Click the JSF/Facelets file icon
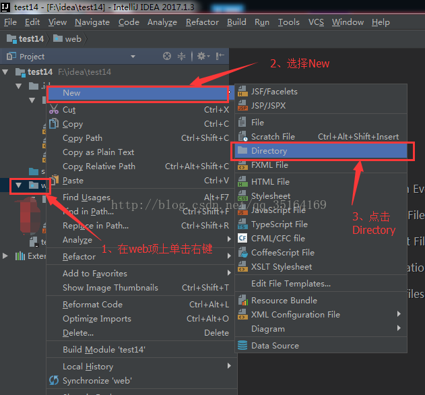Screen dimensions: 425x395 242,92
